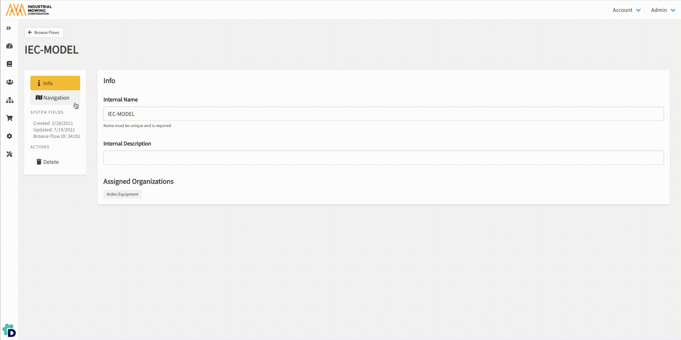Open the dashboard gauge icon in sidebar
Screen dimensions: 681x340
9,46
